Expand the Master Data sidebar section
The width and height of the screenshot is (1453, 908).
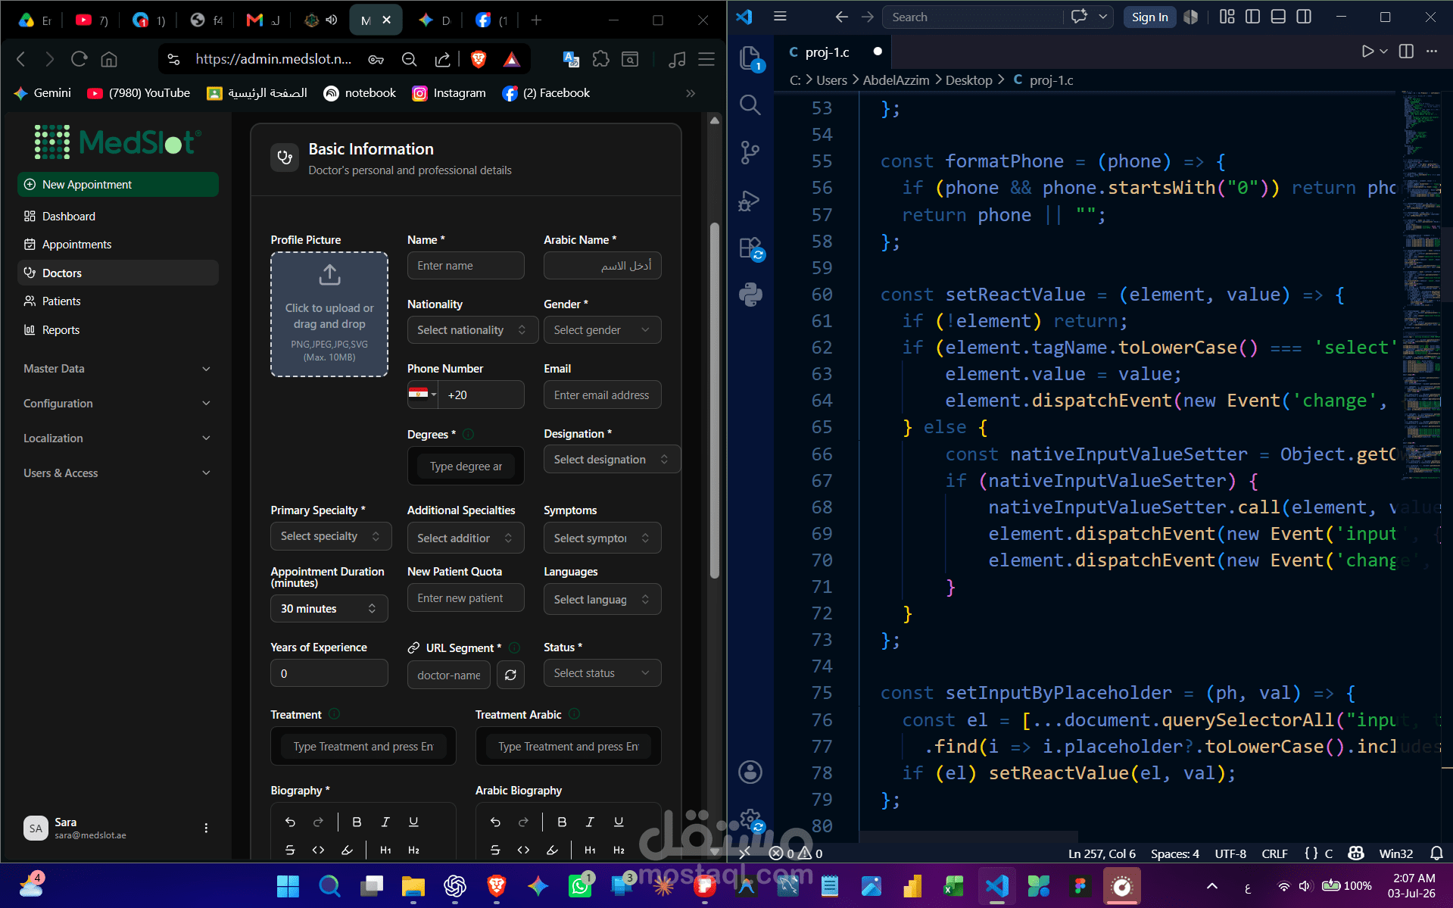pos(117,369)
